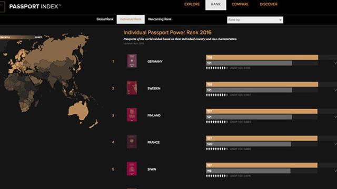The image size is (337, 189).
Task: Click Spain's gray 119 score bar
Action: tap(248, 171)
